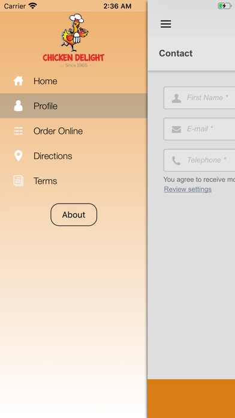Tap the Contact section heading

point(176,53)
